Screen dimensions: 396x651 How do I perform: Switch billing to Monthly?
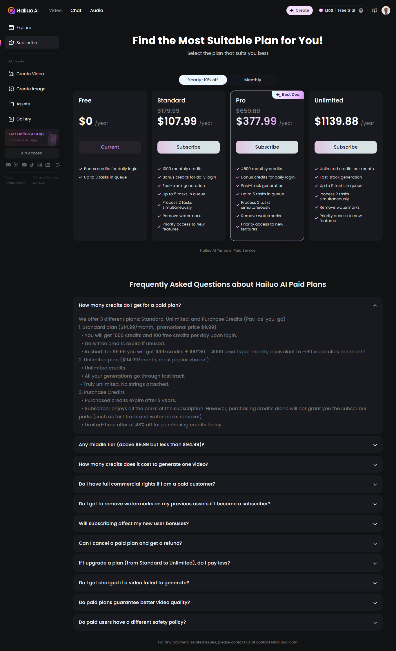click(253, 80)
